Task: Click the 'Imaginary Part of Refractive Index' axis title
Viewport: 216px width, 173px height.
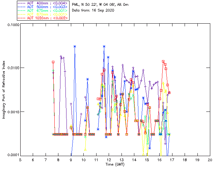Action: point(4,90)
